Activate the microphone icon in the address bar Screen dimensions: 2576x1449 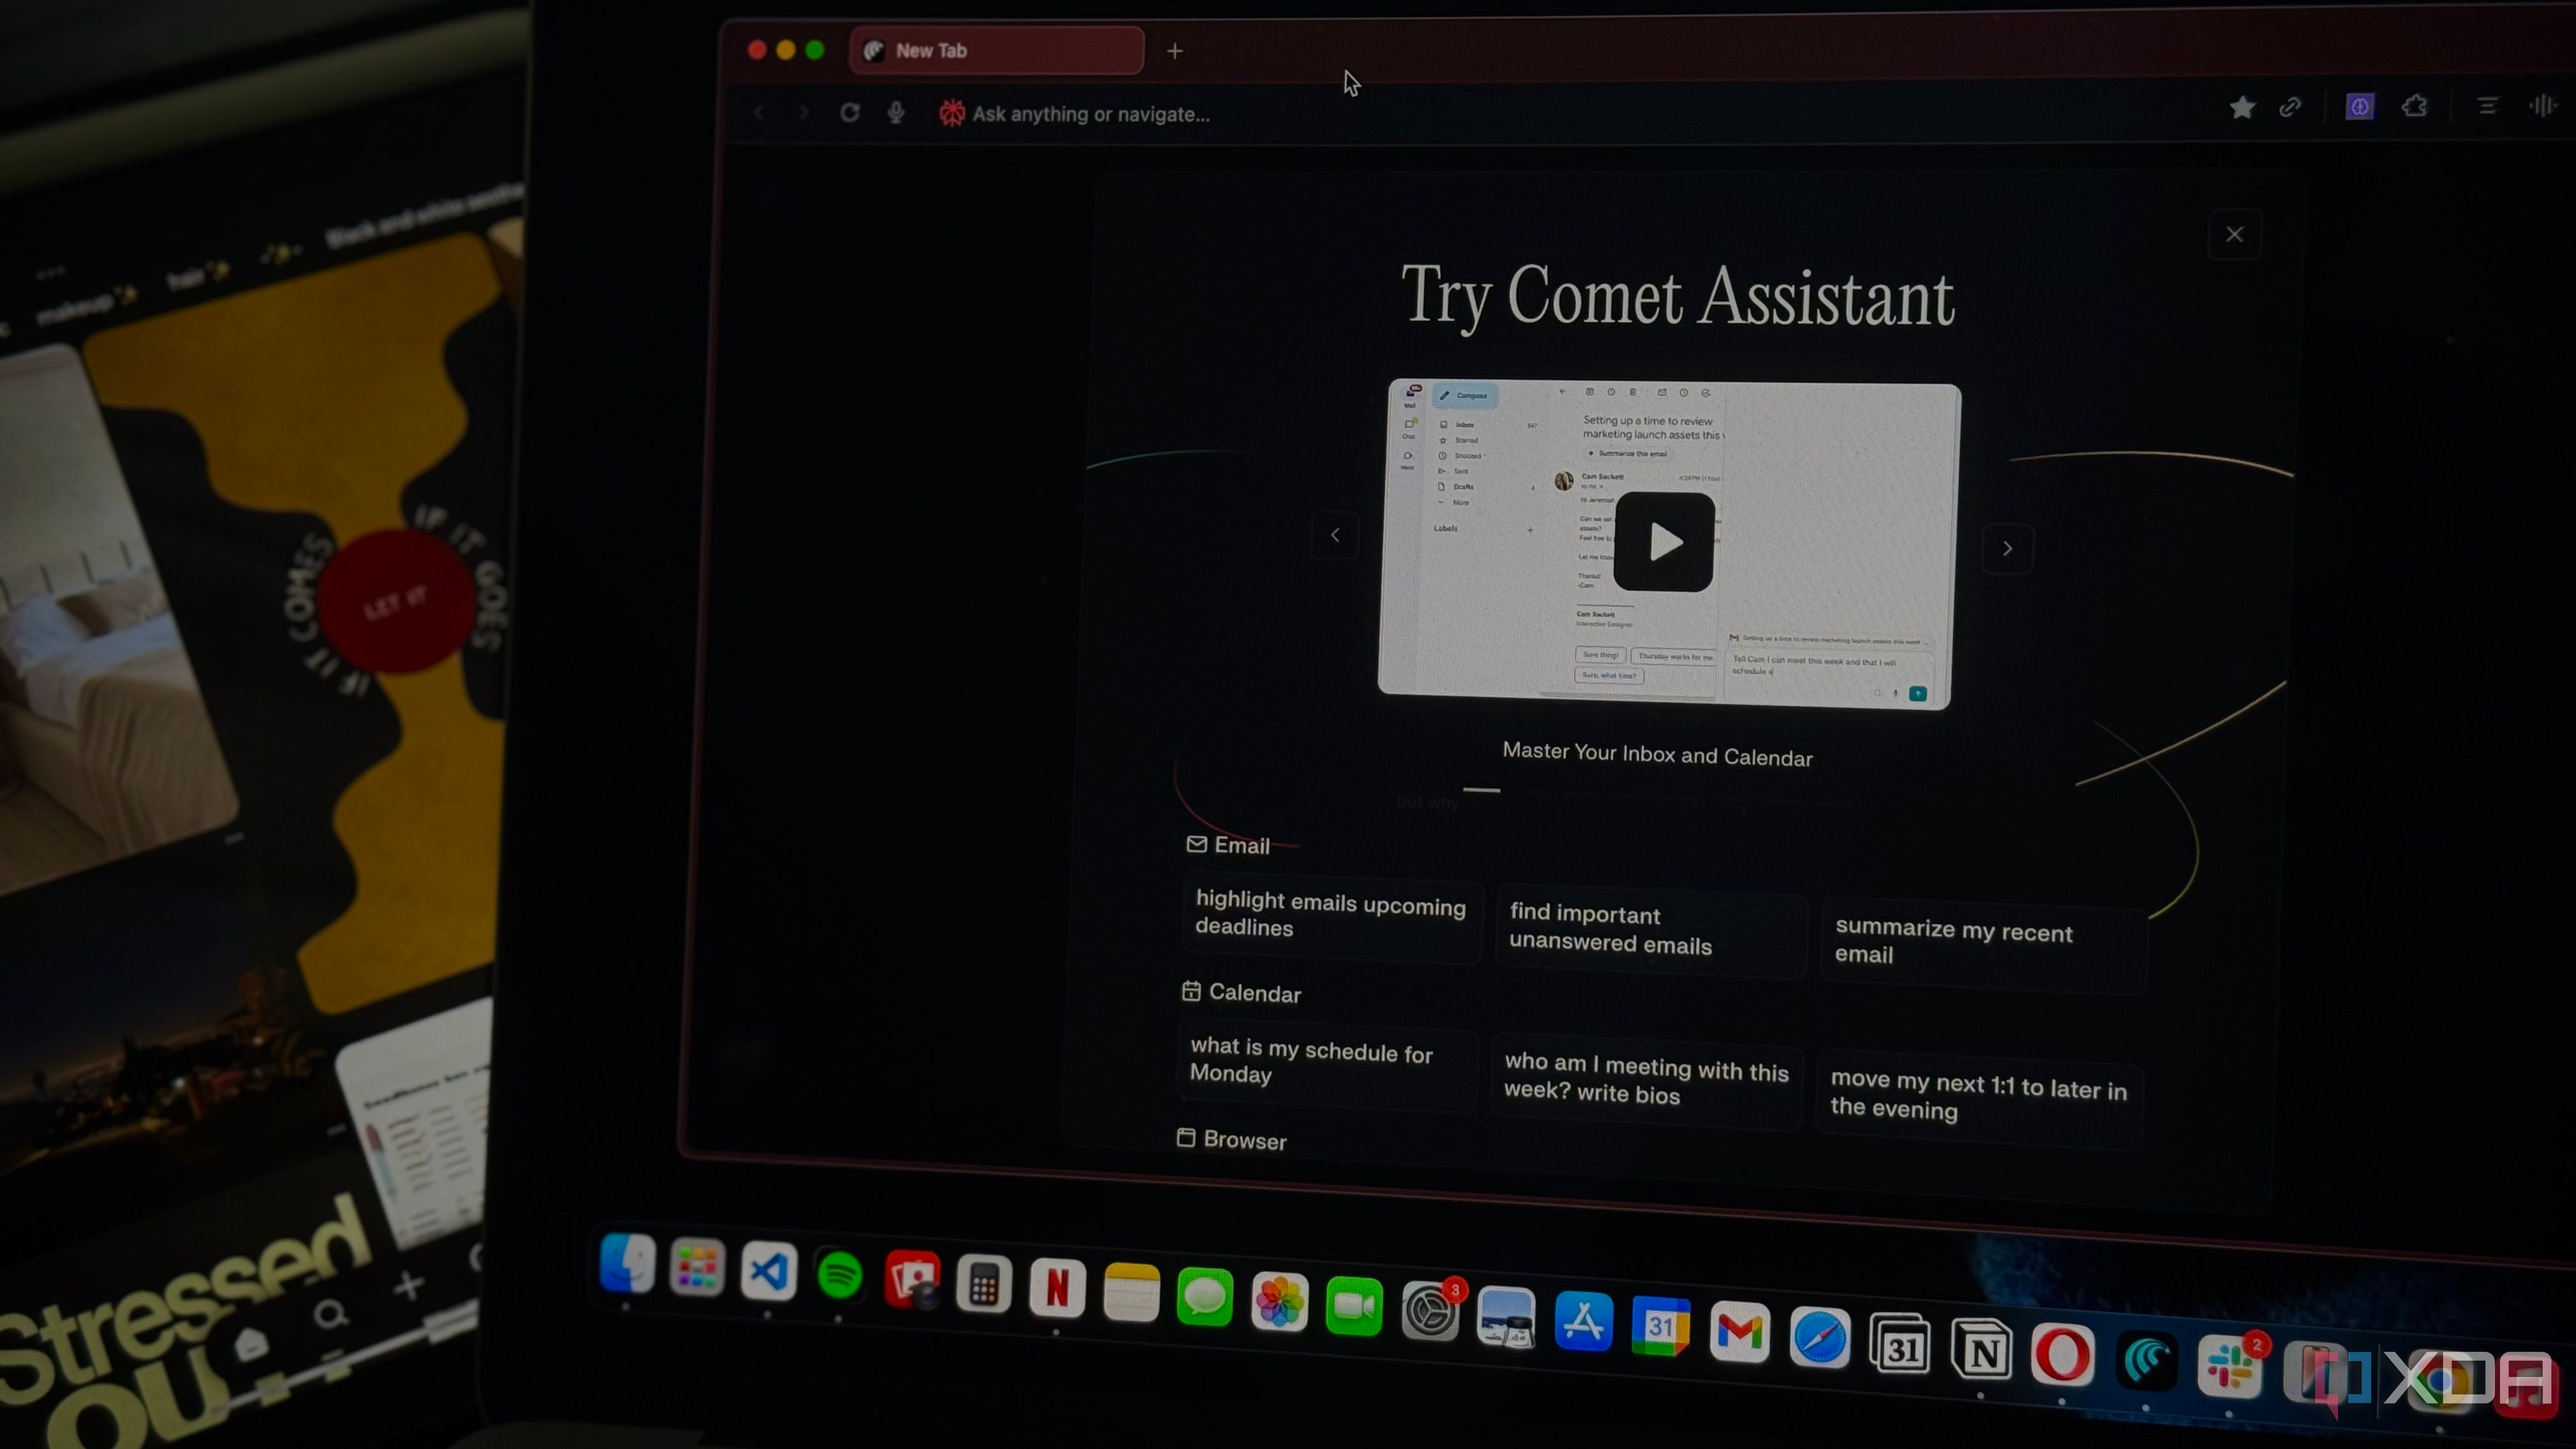coord(896,113)
